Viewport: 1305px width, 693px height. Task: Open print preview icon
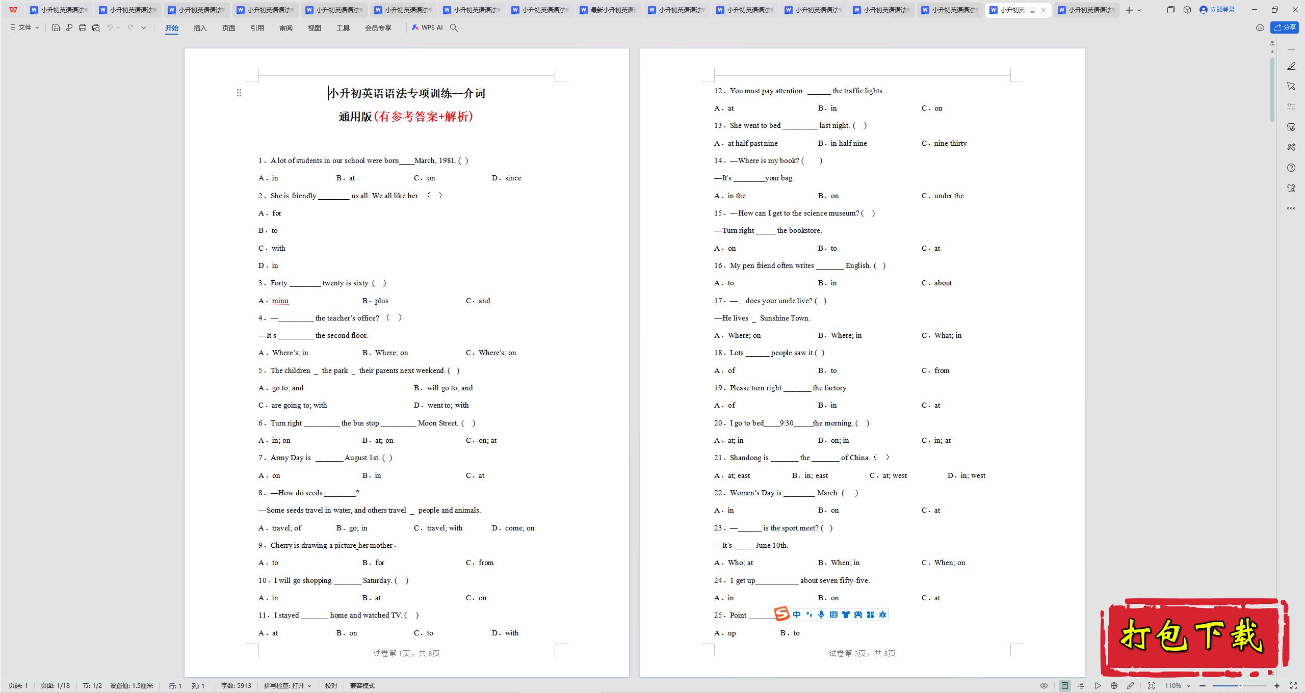click(96, 28)
